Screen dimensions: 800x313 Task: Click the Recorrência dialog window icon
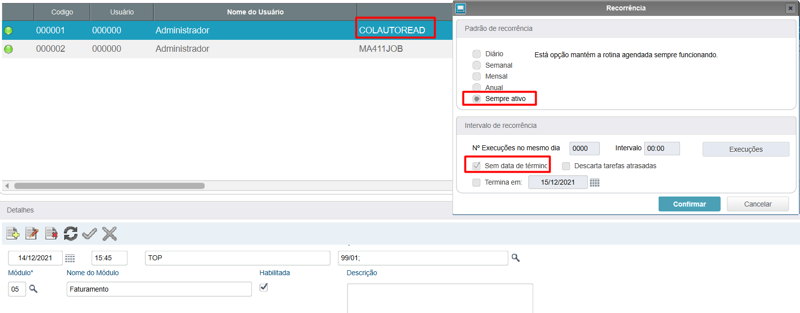pos(460,8)
